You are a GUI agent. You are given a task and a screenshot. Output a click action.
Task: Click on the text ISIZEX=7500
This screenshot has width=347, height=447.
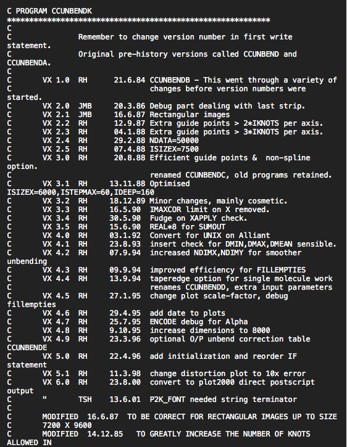coord(174,149)
